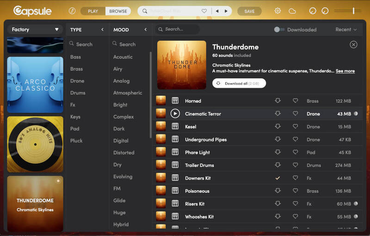Click the MOOD list scrollbar
Image resolution: width=370 pixels, height=236 pixels.
151,95
